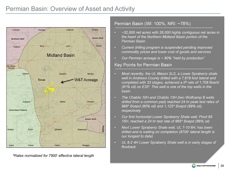Select the Chablis 10H and 13H bullet
Image resolution: width=228 pixels, height=171 pixels.
click(x=170, y=104)
